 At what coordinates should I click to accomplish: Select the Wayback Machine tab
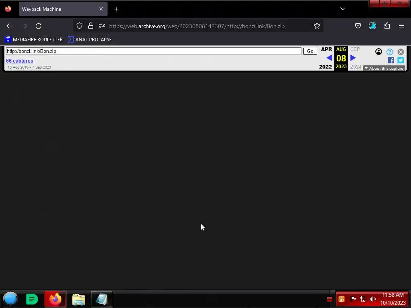click(63, 9)
